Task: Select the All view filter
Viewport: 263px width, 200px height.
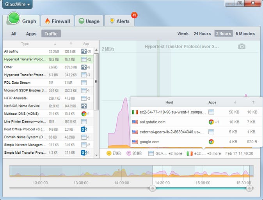Action: pos(14,34)
